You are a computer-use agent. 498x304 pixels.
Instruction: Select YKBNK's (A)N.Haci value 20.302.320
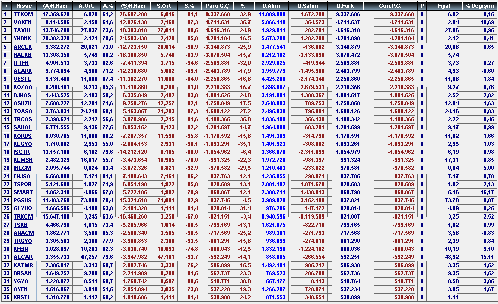pos(56,39)
